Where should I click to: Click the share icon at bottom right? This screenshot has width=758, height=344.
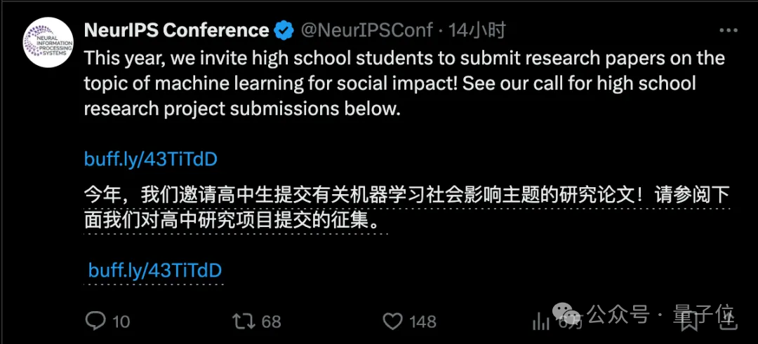[726, 321]
